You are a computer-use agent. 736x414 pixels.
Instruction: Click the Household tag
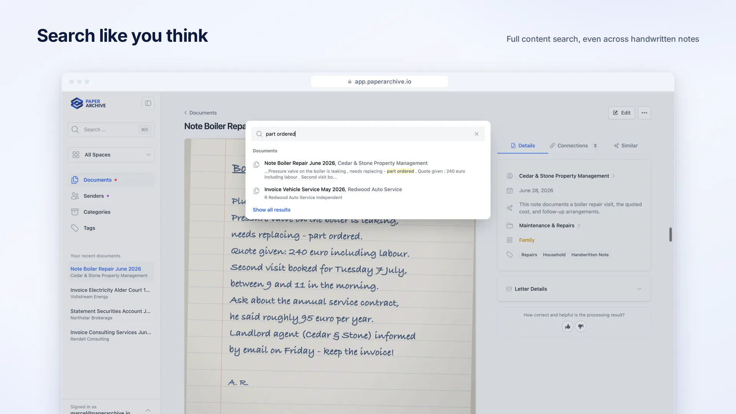pos(554,255)
